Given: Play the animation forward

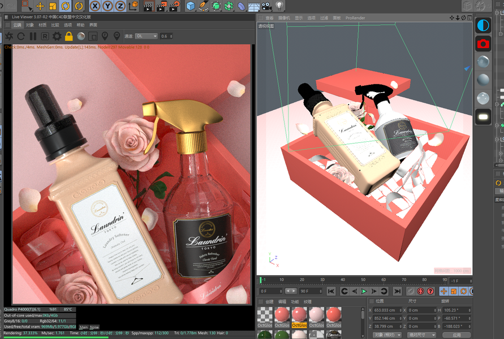Looking at the screenshot, I should tap(364, 291).
